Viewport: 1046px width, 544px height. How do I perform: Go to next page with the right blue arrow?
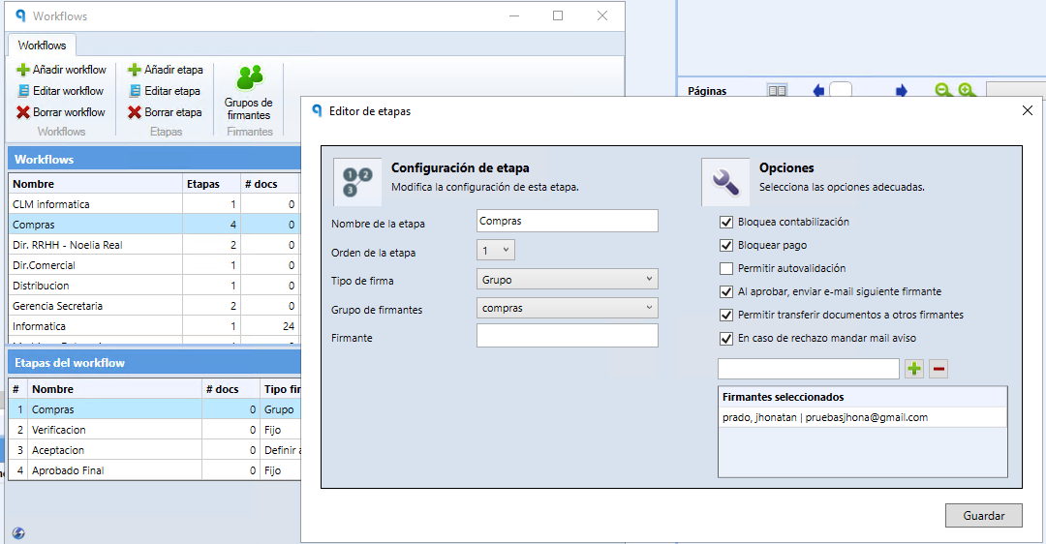(902, 91)
